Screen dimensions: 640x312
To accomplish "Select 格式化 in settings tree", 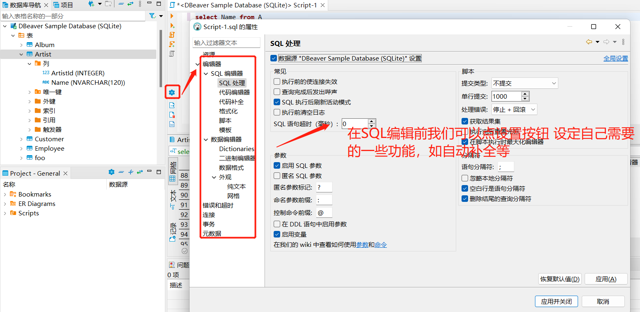I will 228,111.
